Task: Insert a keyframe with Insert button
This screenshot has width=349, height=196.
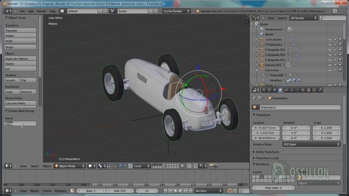Action: (12, 92)
